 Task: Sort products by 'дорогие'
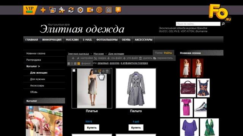coord(115,63)
